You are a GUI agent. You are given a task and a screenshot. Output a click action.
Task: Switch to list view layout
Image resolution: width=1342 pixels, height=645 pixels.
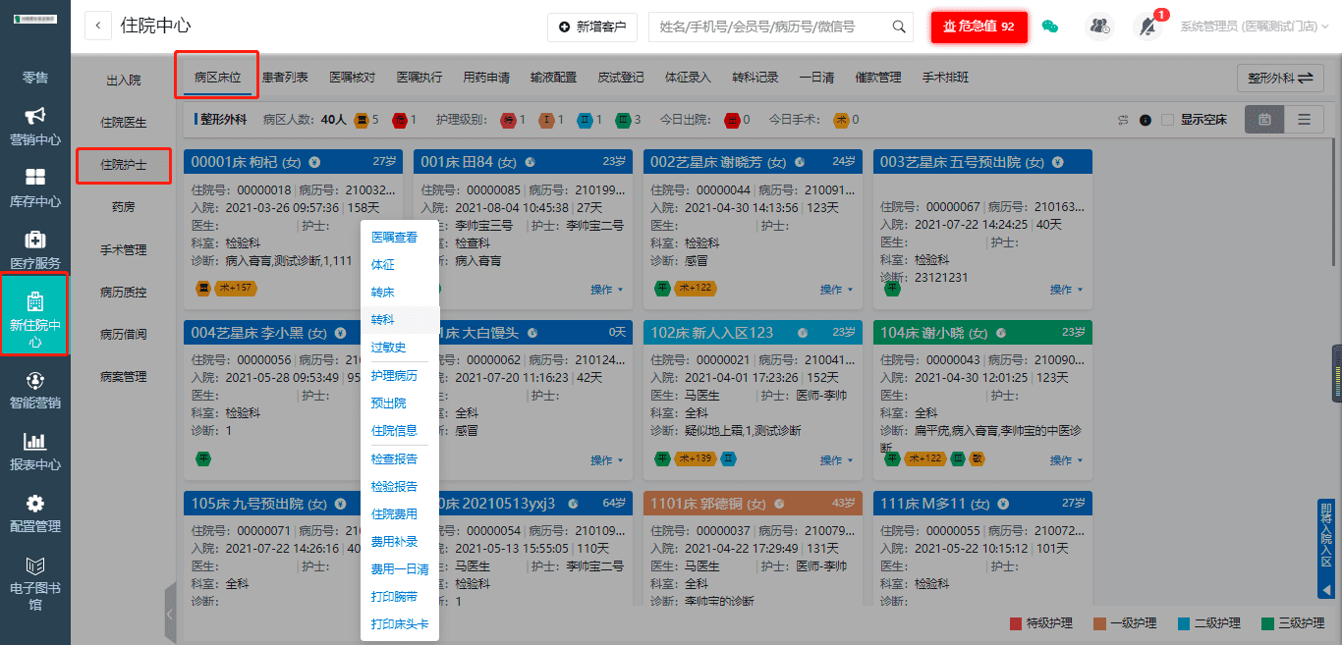pyautogui.click(x=1304, y=120)
